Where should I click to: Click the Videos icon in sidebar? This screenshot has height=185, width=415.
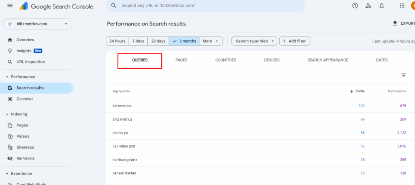click(10, 136)
